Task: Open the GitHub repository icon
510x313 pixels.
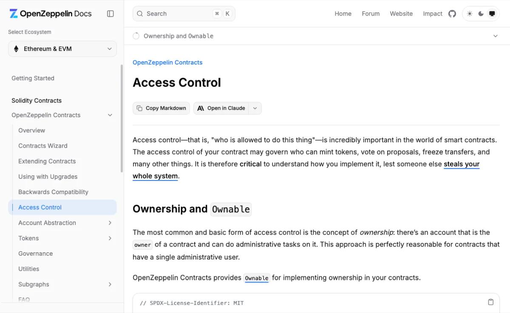Action: click(452, 14)
